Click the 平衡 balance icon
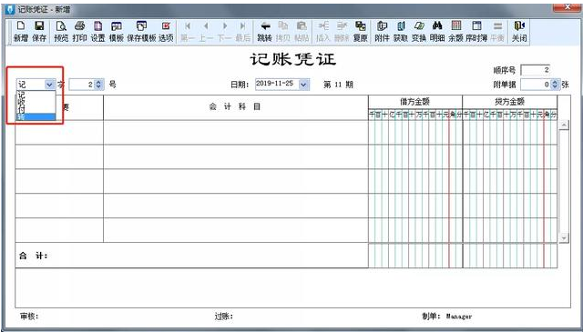Image resolution: width=583 pixels, height=332 pixels. pos(497,31)
